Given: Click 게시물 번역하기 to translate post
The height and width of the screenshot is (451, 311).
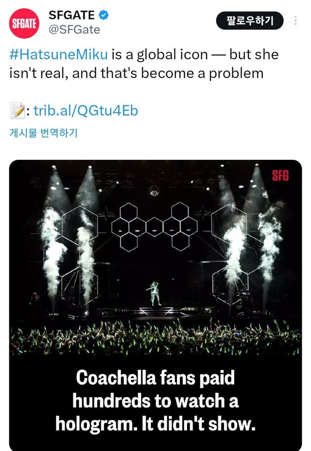Looking at the screenshot, I should [43, 133].
